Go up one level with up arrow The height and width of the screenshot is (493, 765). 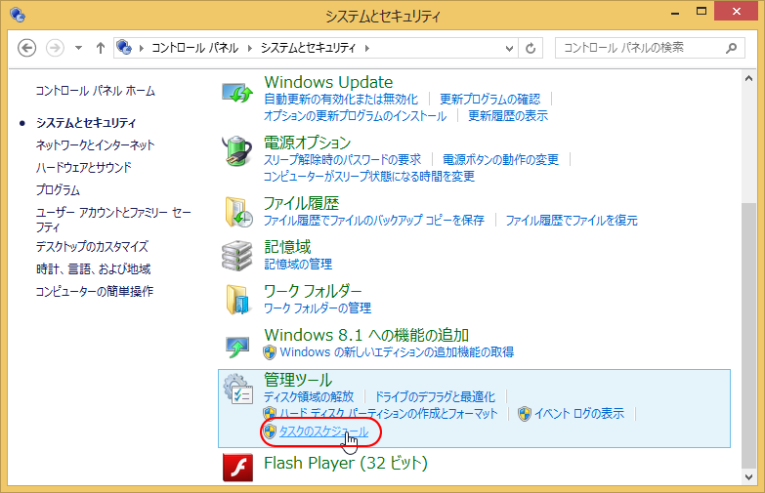[101, 48]
